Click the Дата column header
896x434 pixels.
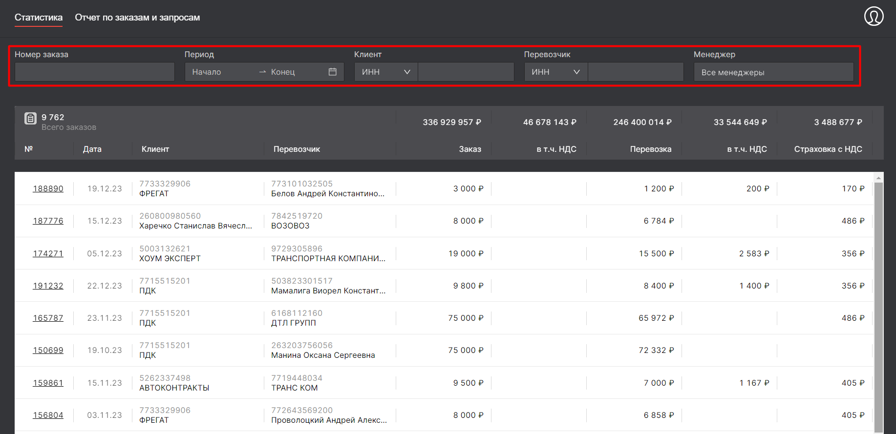click(x=92, y=149)
